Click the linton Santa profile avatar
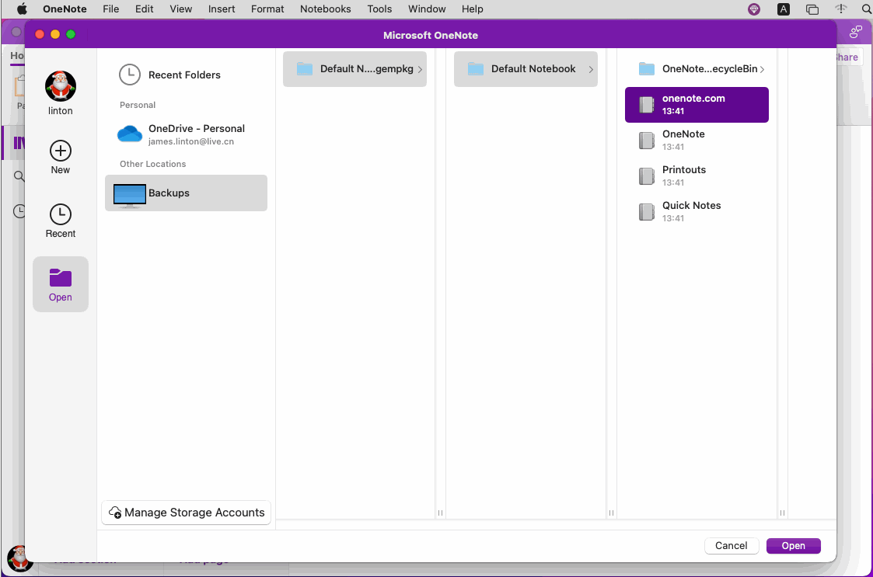The width and height of the screenshot is (873, 577). tap(60, 86)
